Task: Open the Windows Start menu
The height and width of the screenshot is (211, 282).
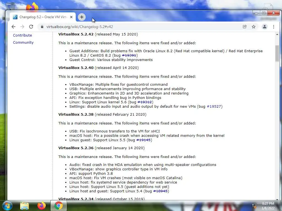Action: [7, 206]
